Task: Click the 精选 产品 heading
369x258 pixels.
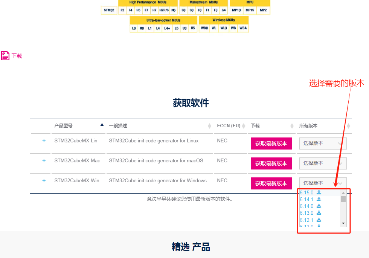Action: (x=191, y=247)
